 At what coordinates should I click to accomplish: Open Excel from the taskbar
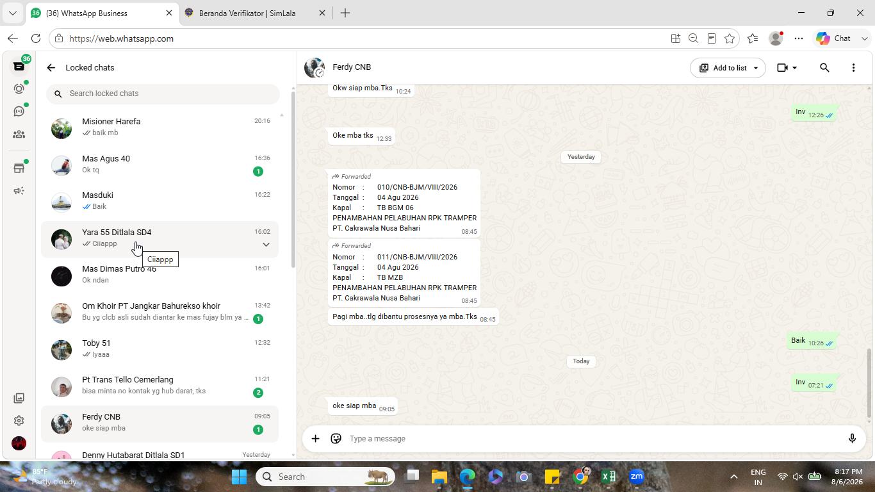click(609, 477)
